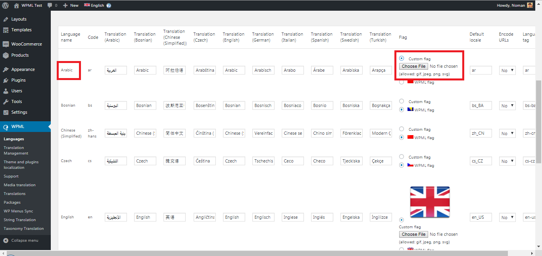Click the Settings sidebar icon
Screen dimensions: 542x256
6,112
